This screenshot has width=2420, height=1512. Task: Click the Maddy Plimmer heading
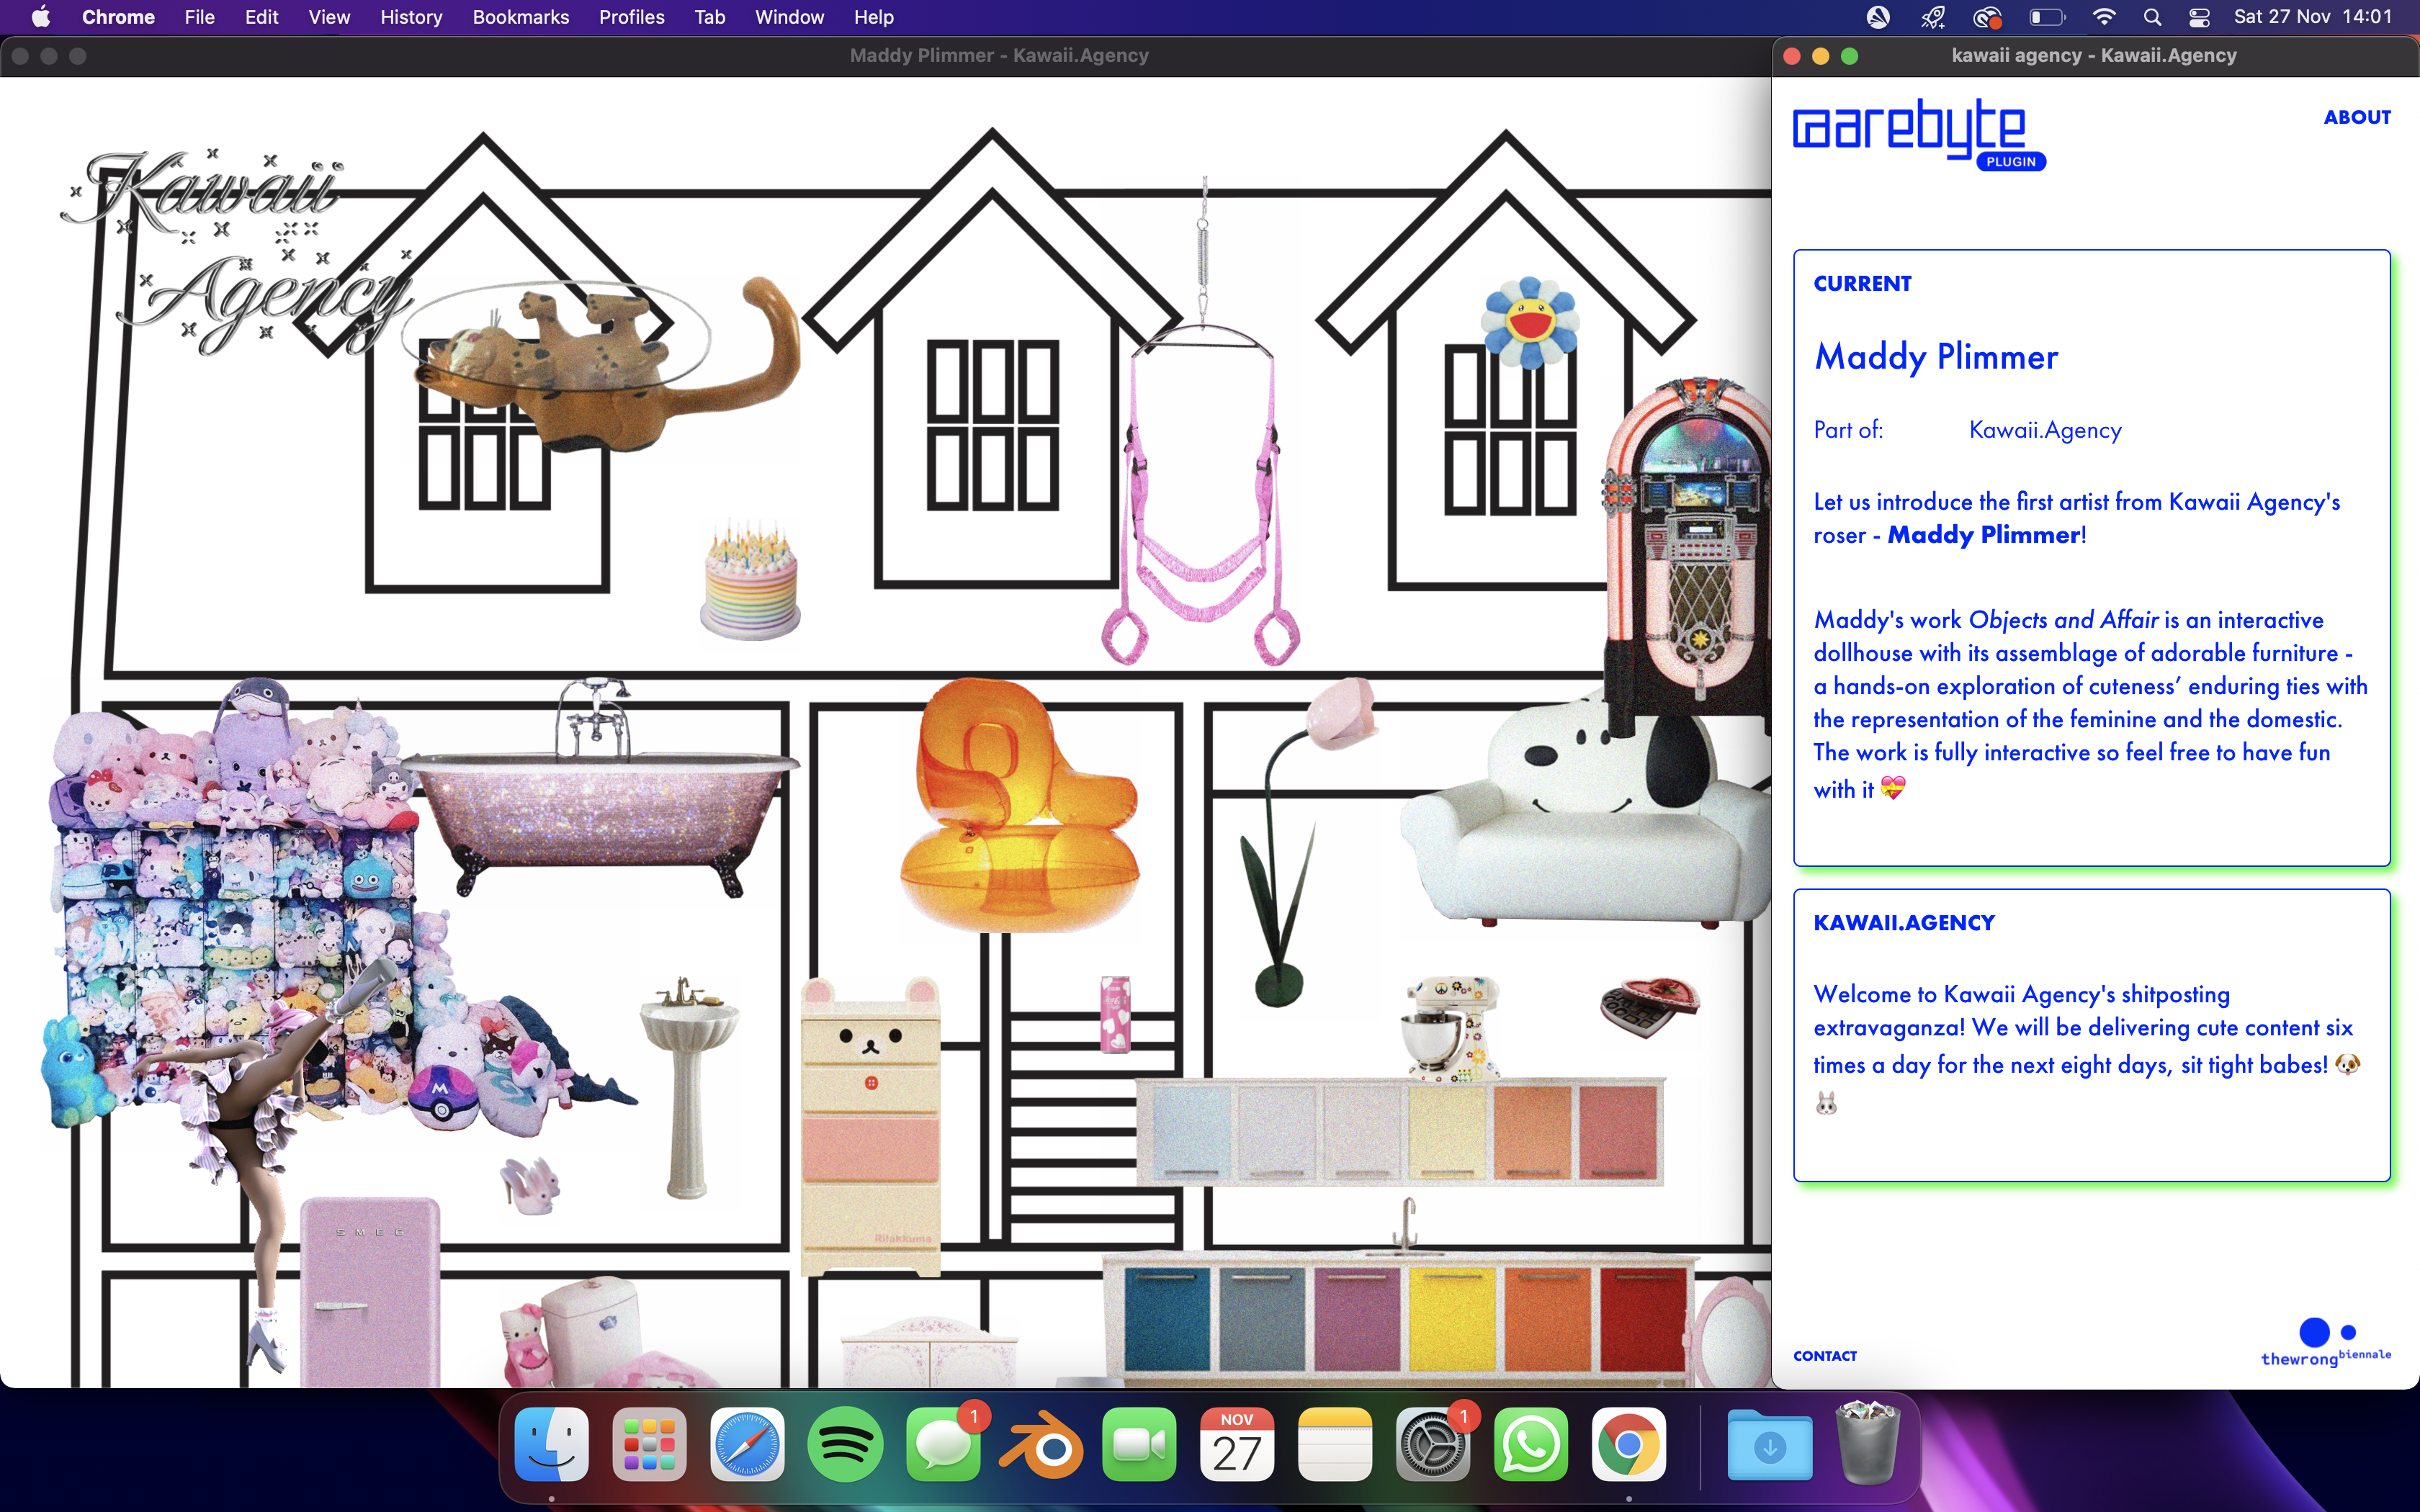(1936, 357)
